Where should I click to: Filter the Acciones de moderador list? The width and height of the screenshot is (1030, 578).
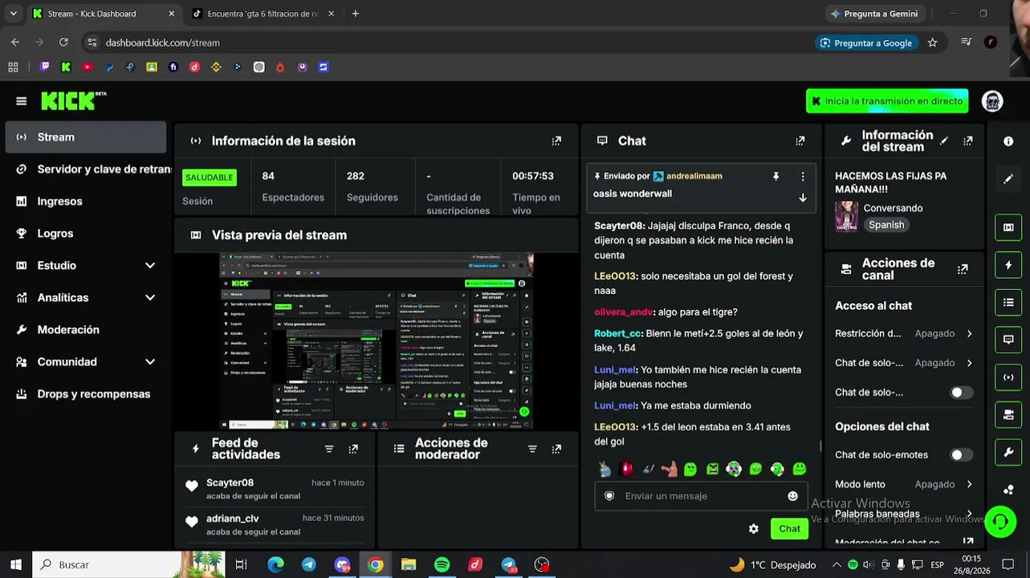pos(532,449)
